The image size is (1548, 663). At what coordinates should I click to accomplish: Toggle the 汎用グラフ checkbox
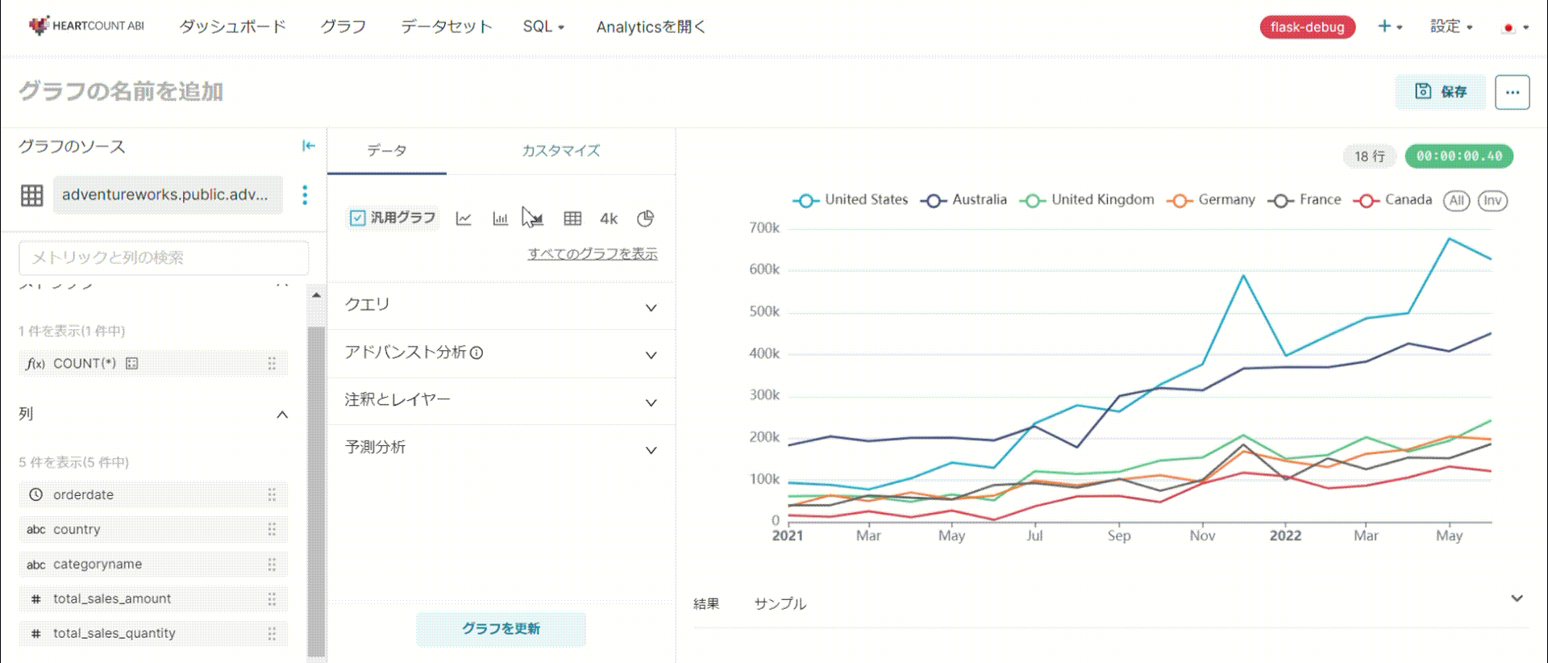point(358,218)
